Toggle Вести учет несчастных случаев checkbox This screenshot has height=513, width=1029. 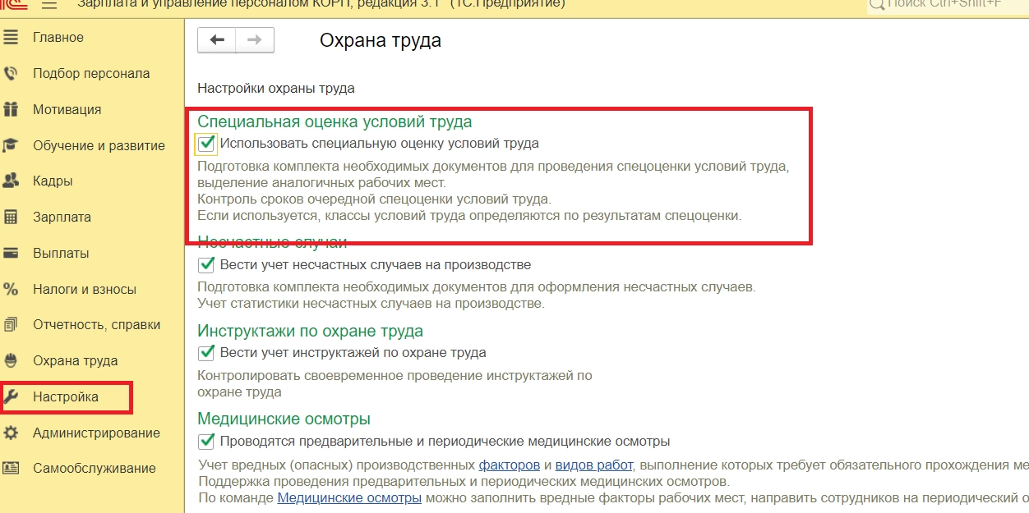click(206, 265)
